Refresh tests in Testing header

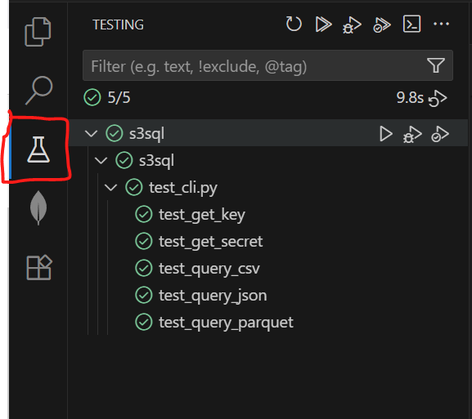coord(294,24)
